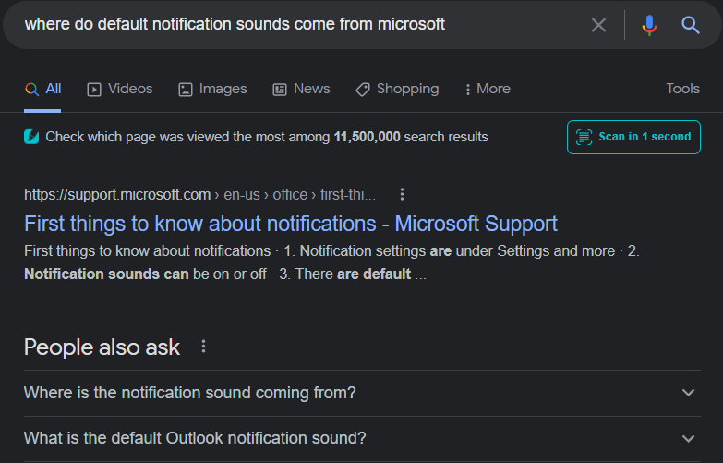This screenshot has width=723, height=463.
Task: Click the 'Scan in 1 second' button
Action: pos(633,137)
